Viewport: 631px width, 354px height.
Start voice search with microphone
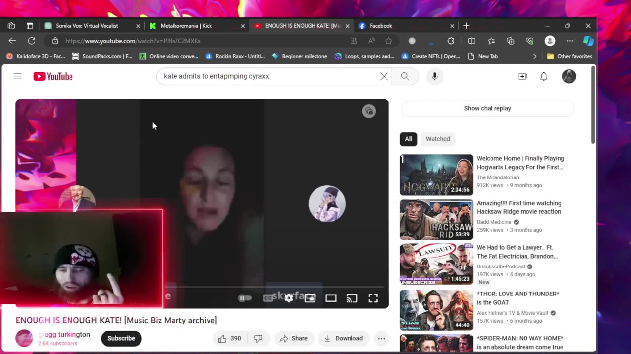[x=434, y=76]
